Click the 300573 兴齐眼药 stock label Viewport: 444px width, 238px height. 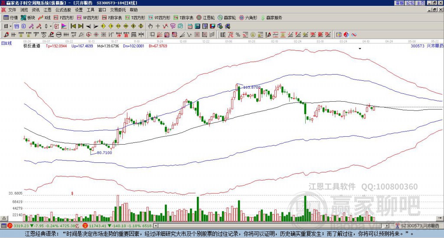pyautogui.click(x=427, y=46)
